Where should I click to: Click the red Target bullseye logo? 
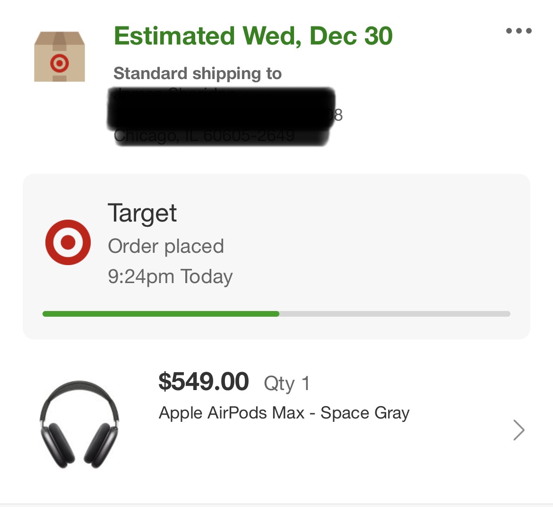(x=68, y=242)
